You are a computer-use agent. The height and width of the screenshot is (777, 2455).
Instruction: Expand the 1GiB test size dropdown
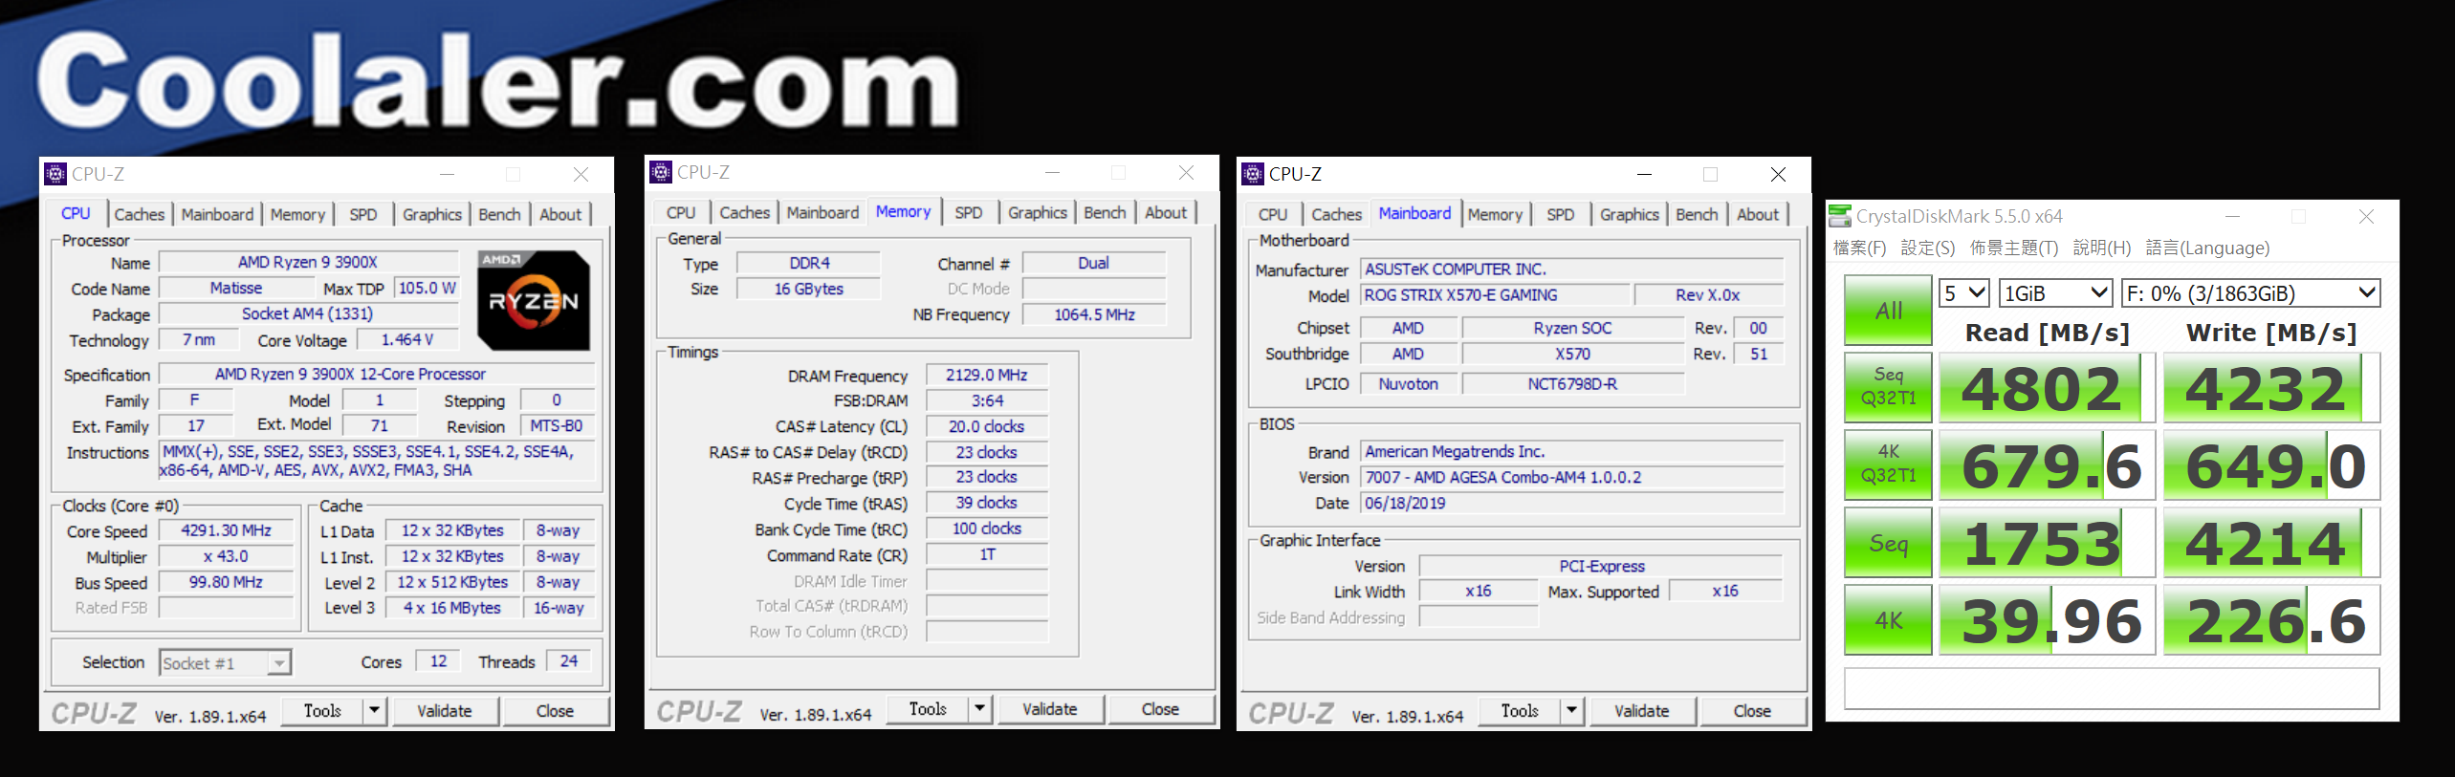(x=2056, y=293)
